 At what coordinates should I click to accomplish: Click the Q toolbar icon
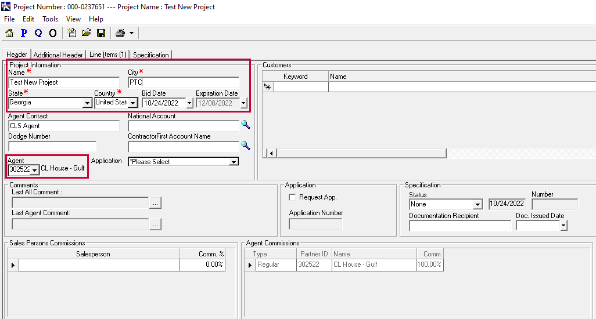click(x=38, y=33)
